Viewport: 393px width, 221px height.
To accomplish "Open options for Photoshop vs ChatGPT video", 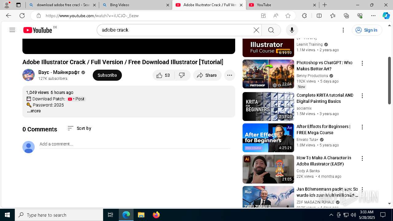I will coord(362,63).
